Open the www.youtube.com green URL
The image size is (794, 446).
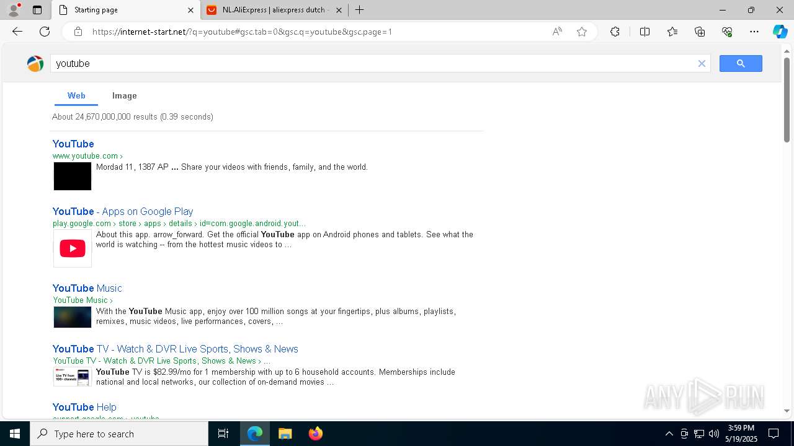(87, 156)
